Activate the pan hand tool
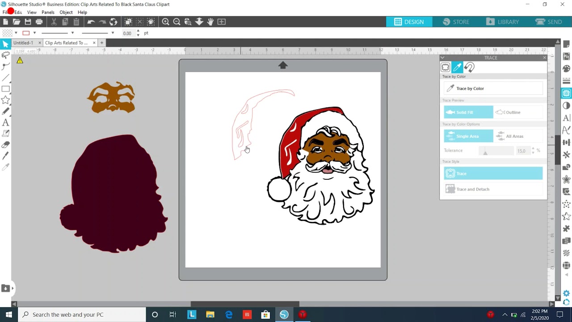Image resolution: width=572 pixels, height=322 pixels. (210, 21)
